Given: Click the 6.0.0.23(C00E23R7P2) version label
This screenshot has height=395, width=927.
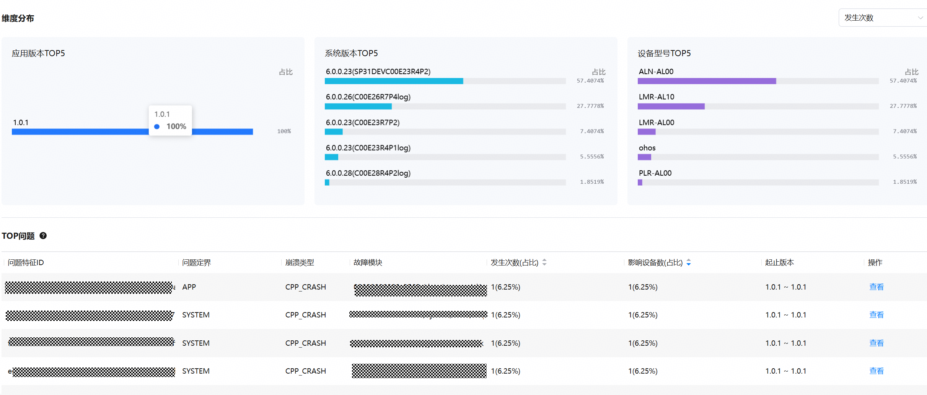Looking at the screenshot, I should 363,123.
